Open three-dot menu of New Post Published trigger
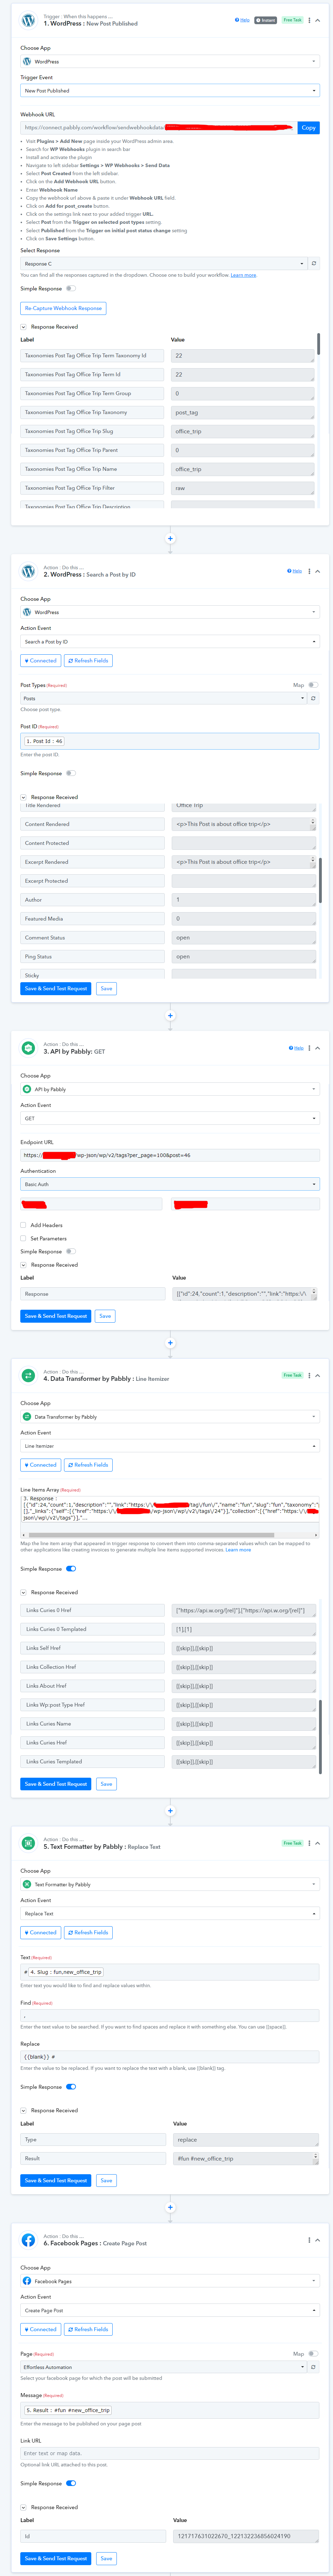The width and height of the screenshot is (333, 2576). 309,20
